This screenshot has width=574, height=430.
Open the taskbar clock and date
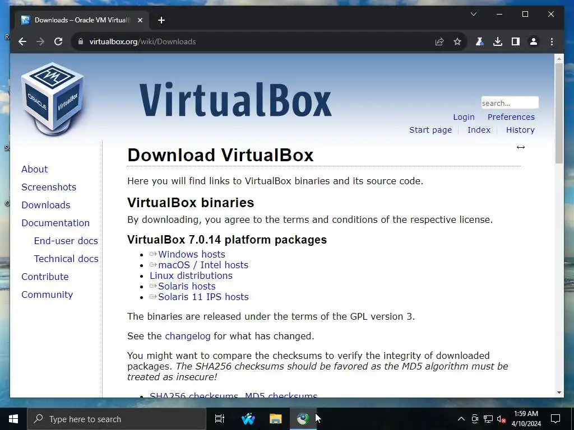[526, 419]
